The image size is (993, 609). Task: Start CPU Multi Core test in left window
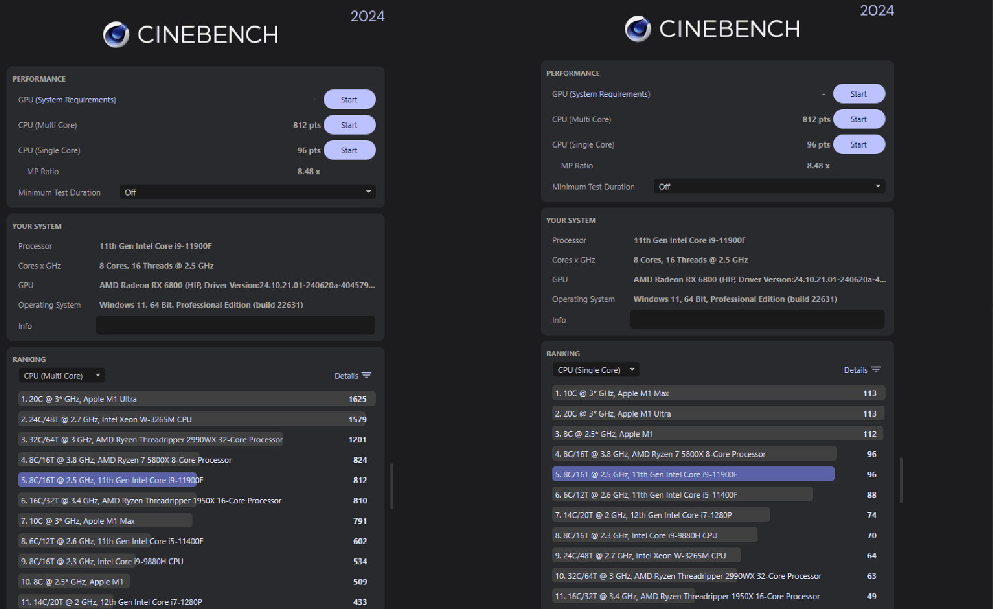coord(350,125)
